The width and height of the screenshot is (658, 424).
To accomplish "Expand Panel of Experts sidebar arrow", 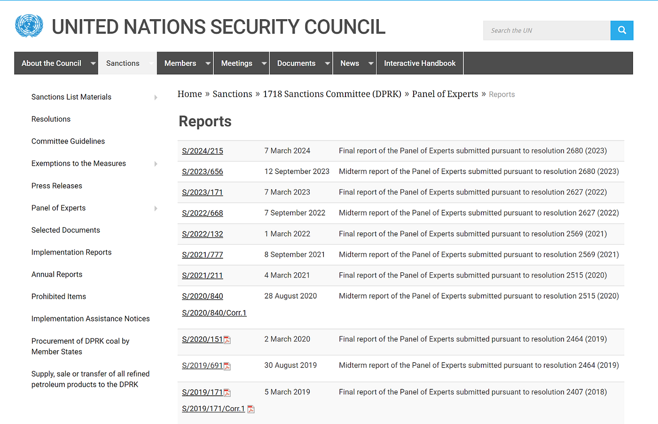I will tap(156, 208).
